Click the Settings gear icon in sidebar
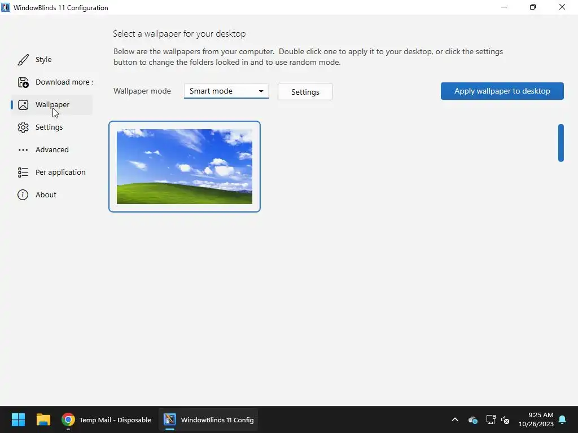The width and height of the screenshot is (578, 433). (23, 127)
